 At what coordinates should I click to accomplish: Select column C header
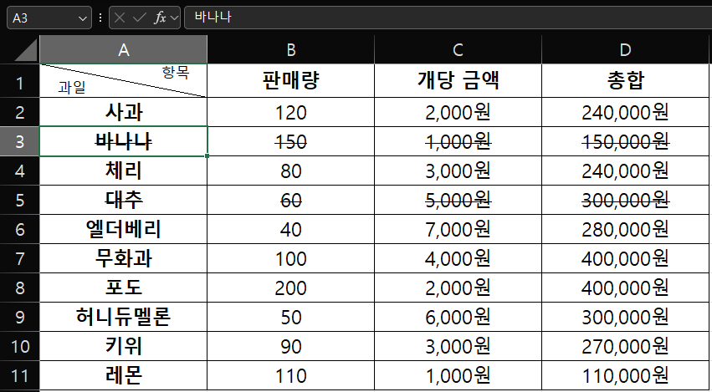[x=458, y=50]
